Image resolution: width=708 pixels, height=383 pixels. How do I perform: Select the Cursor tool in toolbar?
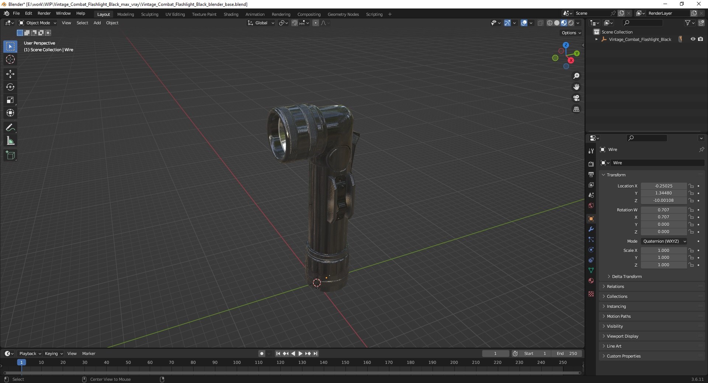pos(10,59)
